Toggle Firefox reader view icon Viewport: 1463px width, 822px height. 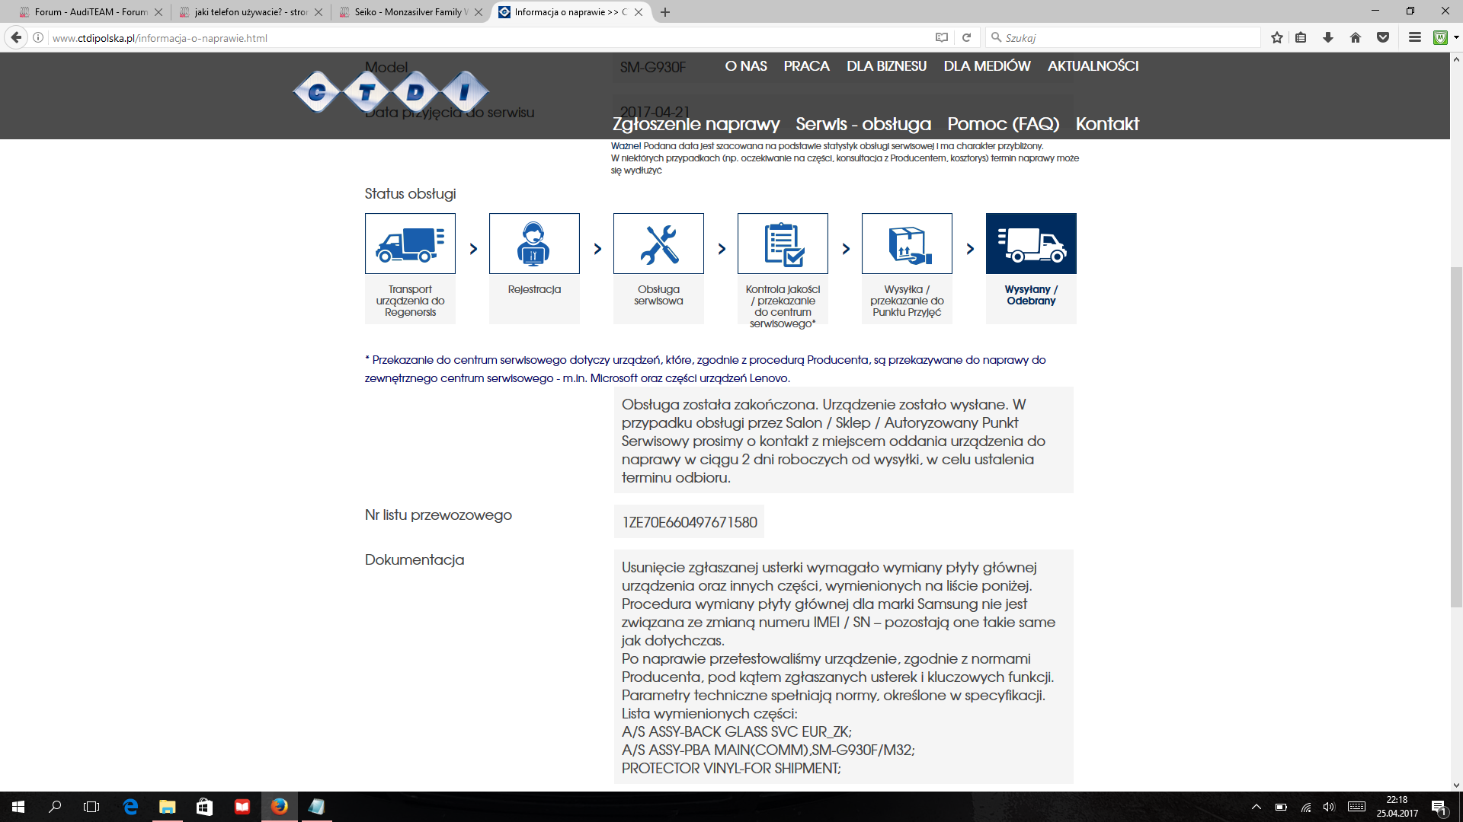click(942, 37)
